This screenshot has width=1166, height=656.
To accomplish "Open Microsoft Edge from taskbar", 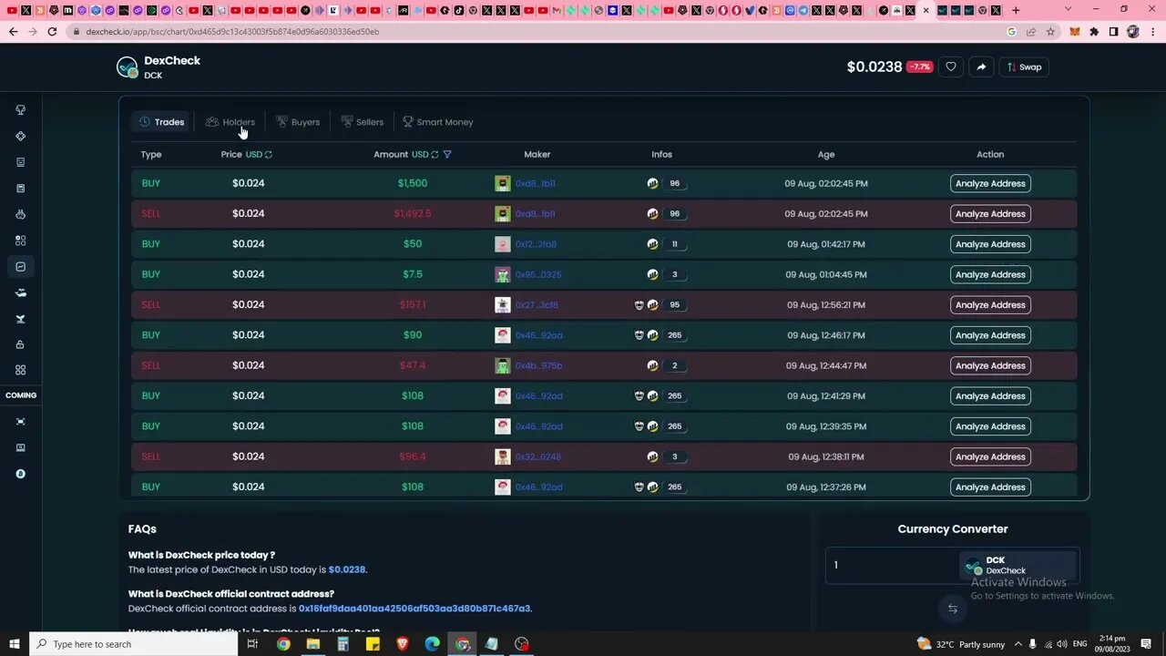I will point(433,644).
